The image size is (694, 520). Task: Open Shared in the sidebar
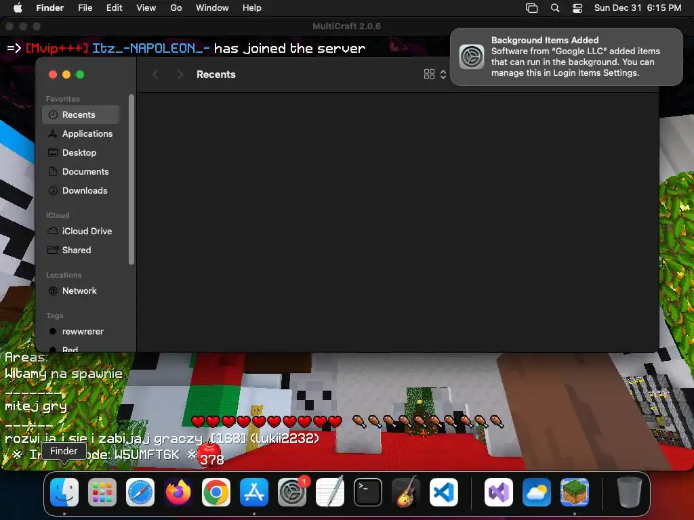tap(81, 250)
